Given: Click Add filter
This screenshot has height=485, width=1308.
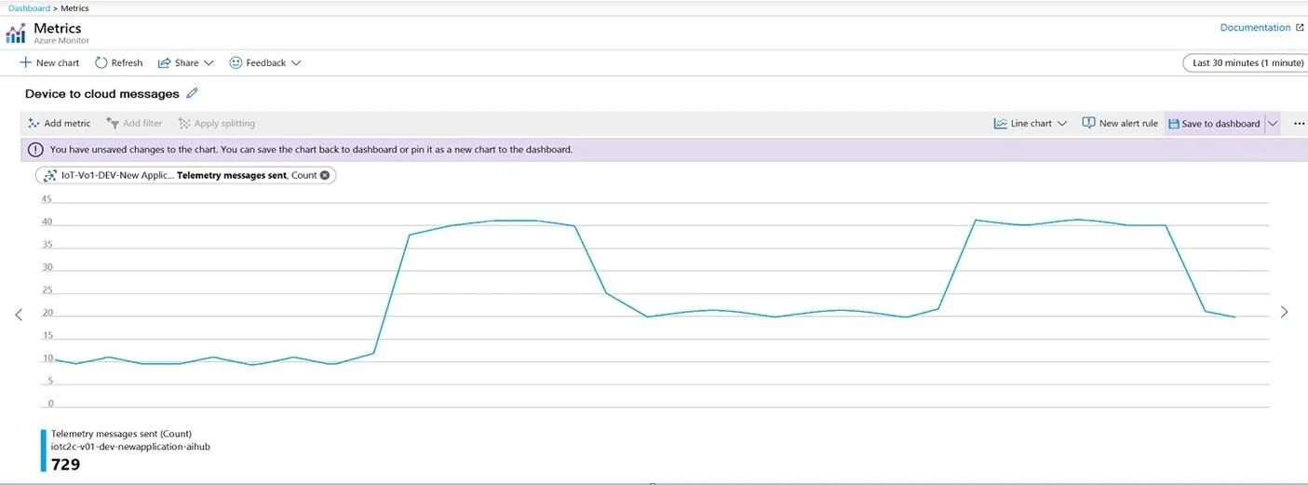Looking at the screenshot, I should point(134,123).
